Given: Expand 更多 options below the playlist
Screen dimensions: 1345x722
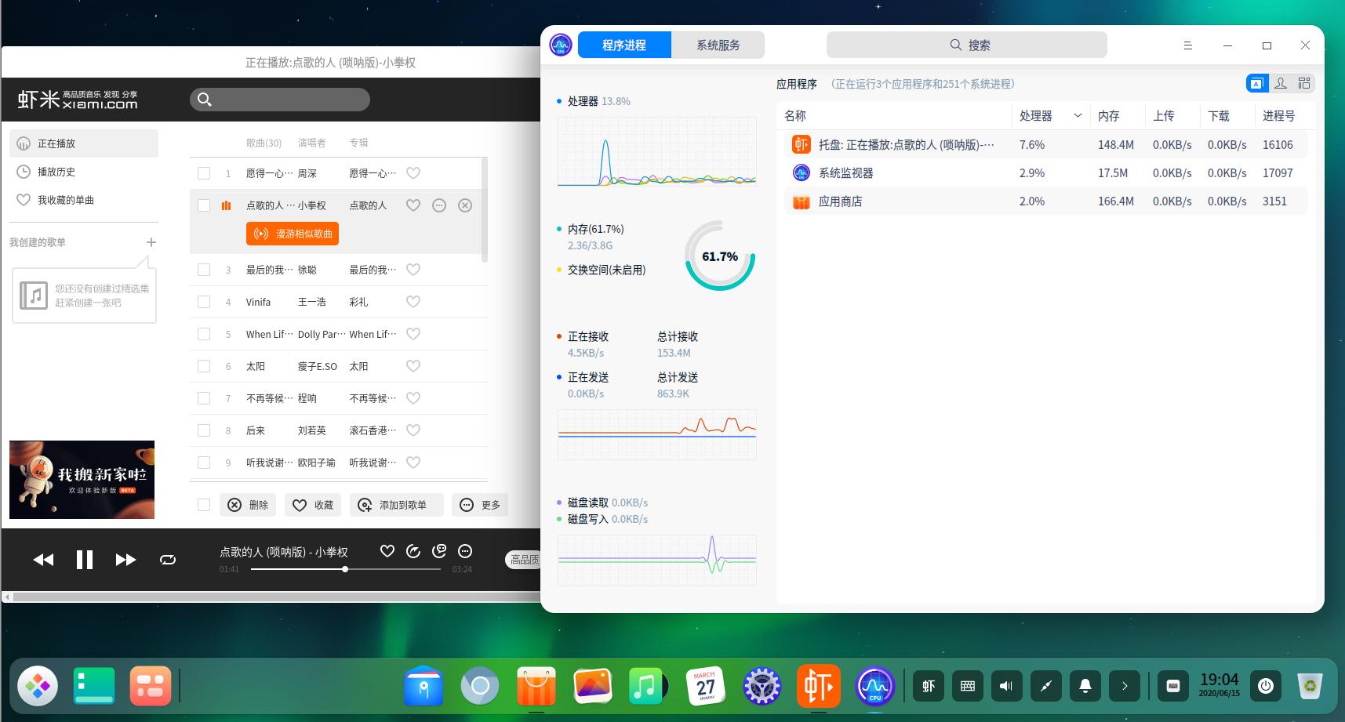Looking at the screenshot, I should [x=480, y=505].
